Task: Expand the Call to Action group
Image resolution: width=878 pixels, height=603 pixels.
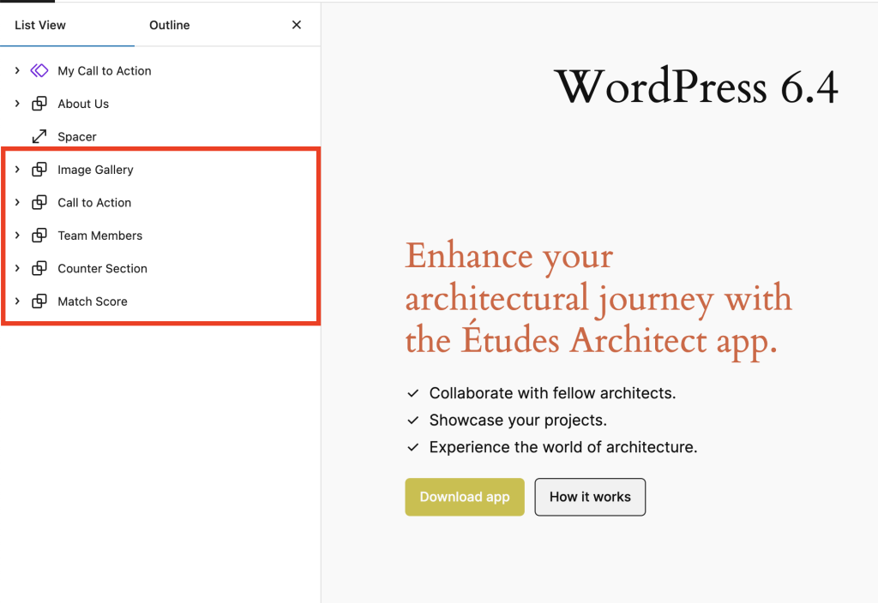Action: [17, 202]
